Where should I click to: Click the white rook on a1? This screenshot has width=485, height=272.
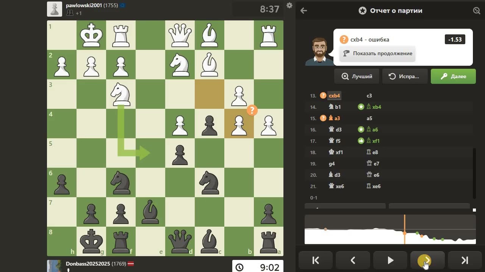coord(269,35)
